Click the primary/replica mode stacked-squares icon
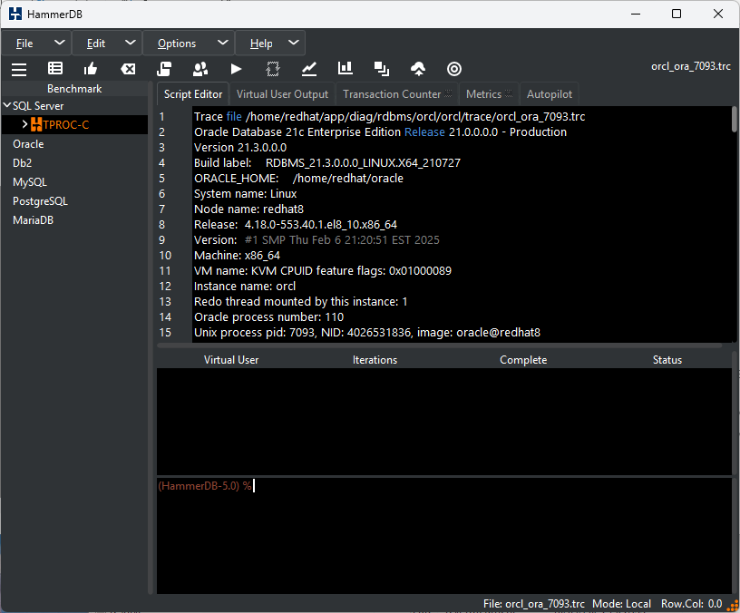Screen dimensions: 740x613 point(382,69)
